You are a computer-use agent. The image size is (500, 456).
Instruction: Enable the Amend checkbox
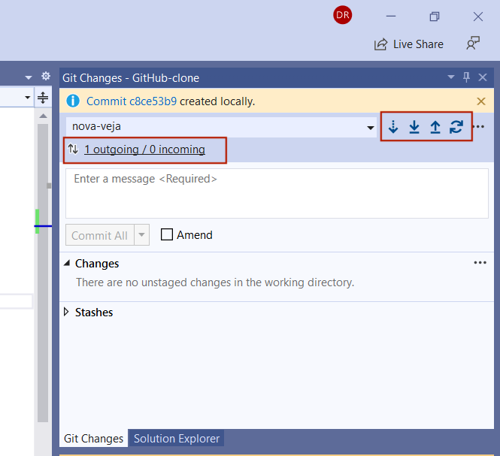click(167, 235)
